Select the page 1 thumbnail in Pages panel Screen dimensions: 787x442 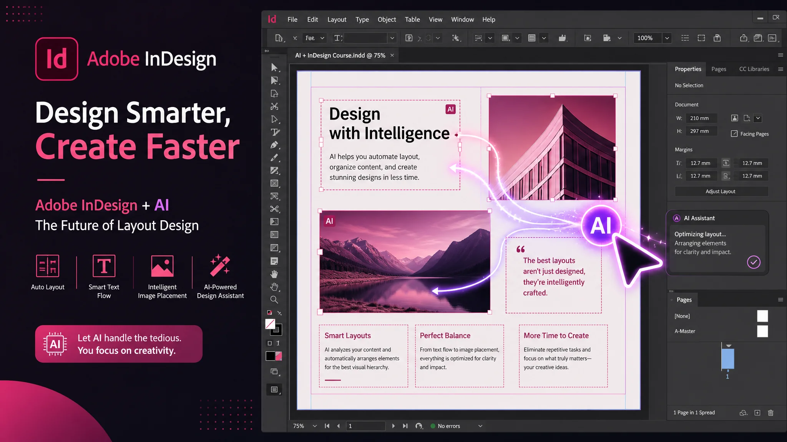pos(728,359)
